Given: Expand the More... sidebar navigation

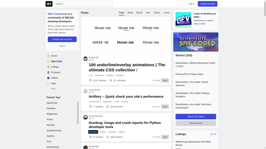Looking at the screenshot, I should [54, 89].
